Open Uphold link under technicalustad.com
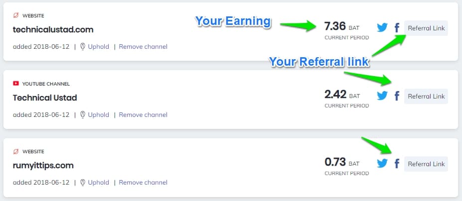The image size is (462, 201). click(98, 47)
